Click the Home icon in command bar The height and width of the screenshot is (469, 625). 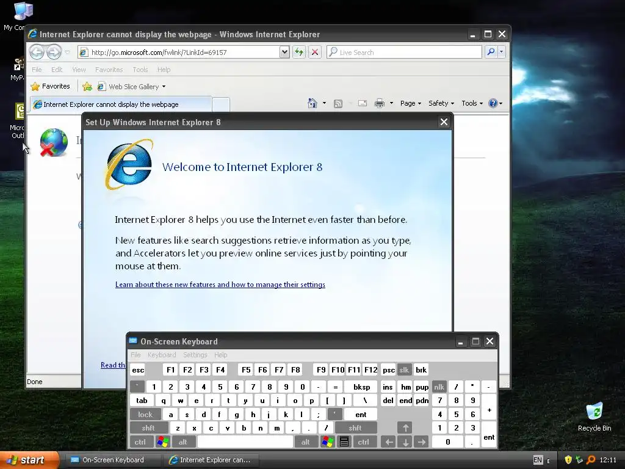tap(312, 103)
